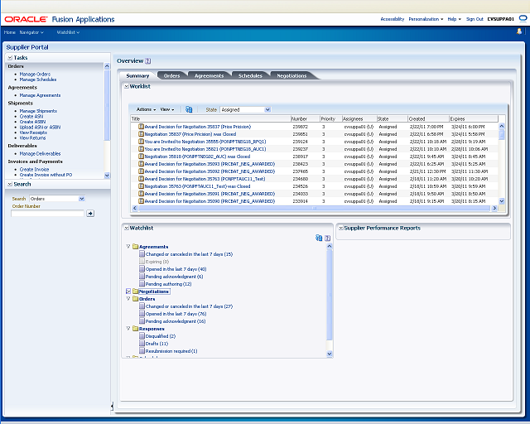The width and height of the screenshot is (530, 424).
Task: Click the Negotiations folder icon in Watchlist
Action: coord(136,291)
